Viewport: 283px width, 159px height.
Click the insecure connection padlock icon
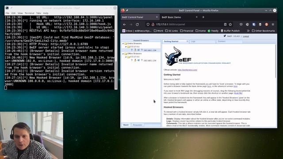point(153,24)
